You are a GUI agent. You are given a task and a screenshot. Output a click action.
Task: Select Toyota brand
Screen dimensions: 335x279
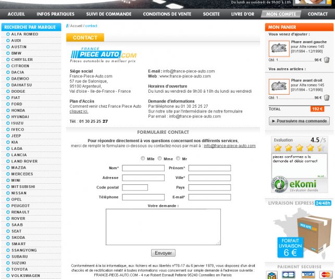click(19, 270)
